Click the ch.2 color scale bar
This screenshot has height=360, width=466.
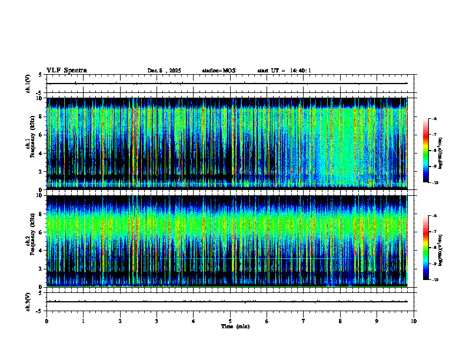coord(426,248)
